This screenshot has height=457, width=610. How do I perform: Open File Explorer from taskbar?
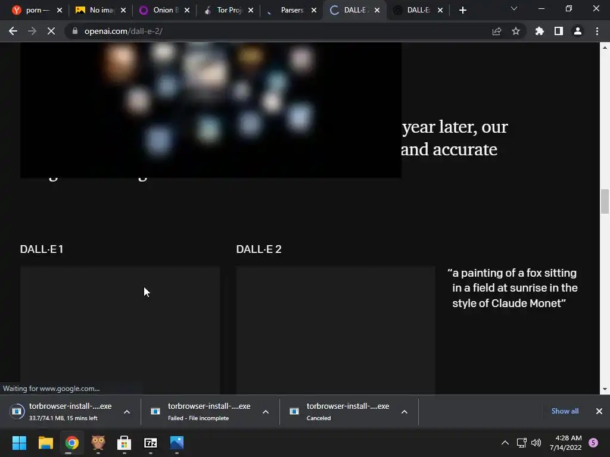tap(45, 443)
